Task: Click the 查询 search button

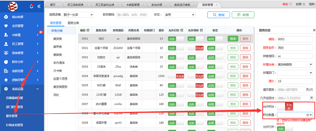Action: [x=219, y=15]
